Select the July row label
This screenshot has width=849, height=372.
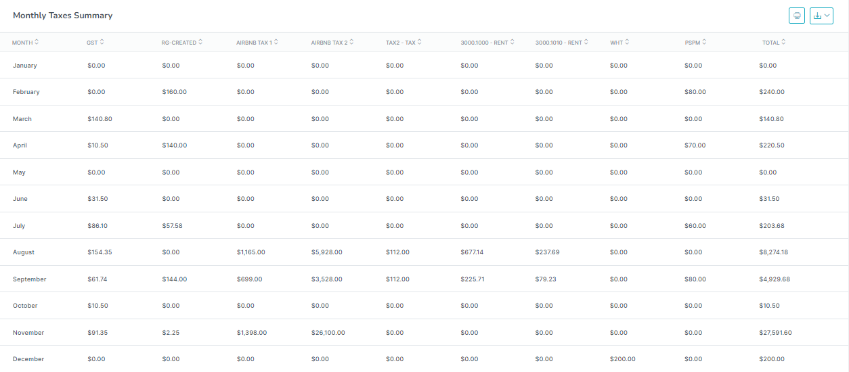(19, 226)
